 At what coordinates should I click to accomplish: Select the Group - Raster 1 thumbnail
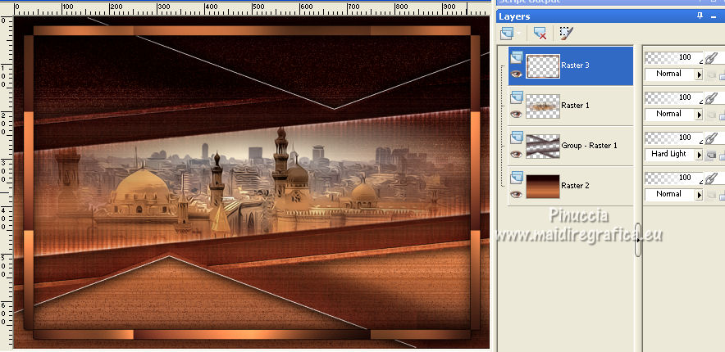543,147
